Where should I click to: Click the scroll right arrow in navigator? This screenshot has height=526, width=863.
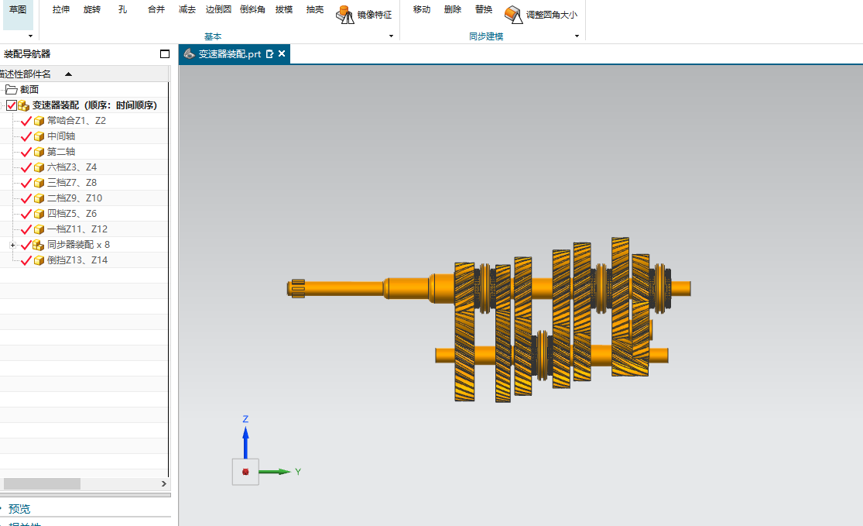tap(163, 483)
